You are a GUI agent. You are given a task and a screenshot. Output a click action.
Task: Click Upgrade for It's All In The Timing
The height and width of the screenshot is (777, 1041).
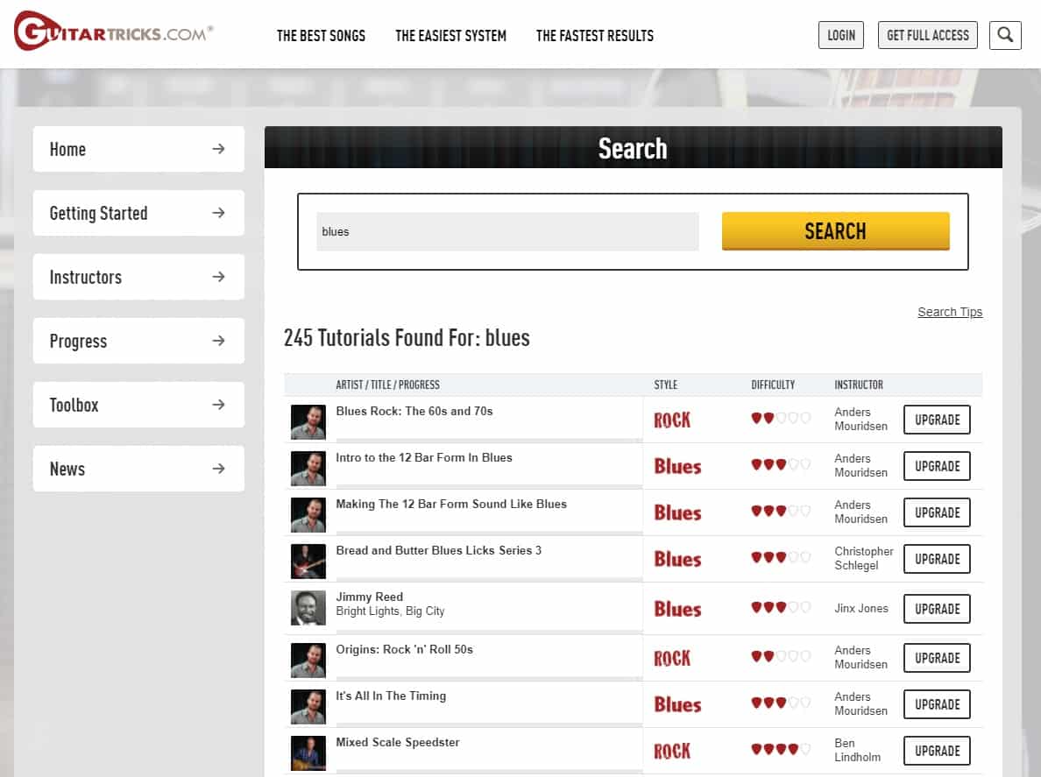(937, 704)
